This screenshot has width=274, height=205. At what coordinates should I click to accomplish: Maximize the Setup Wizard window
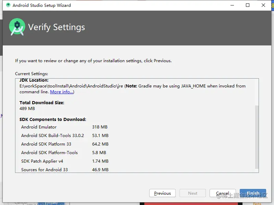click(x=248, y=5)
